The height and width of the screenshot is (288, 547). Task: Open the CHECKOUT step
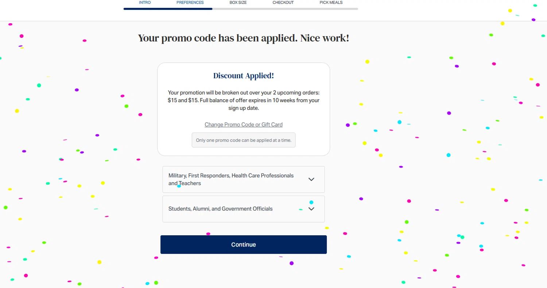pyautogui.click(x=283, y=3)
